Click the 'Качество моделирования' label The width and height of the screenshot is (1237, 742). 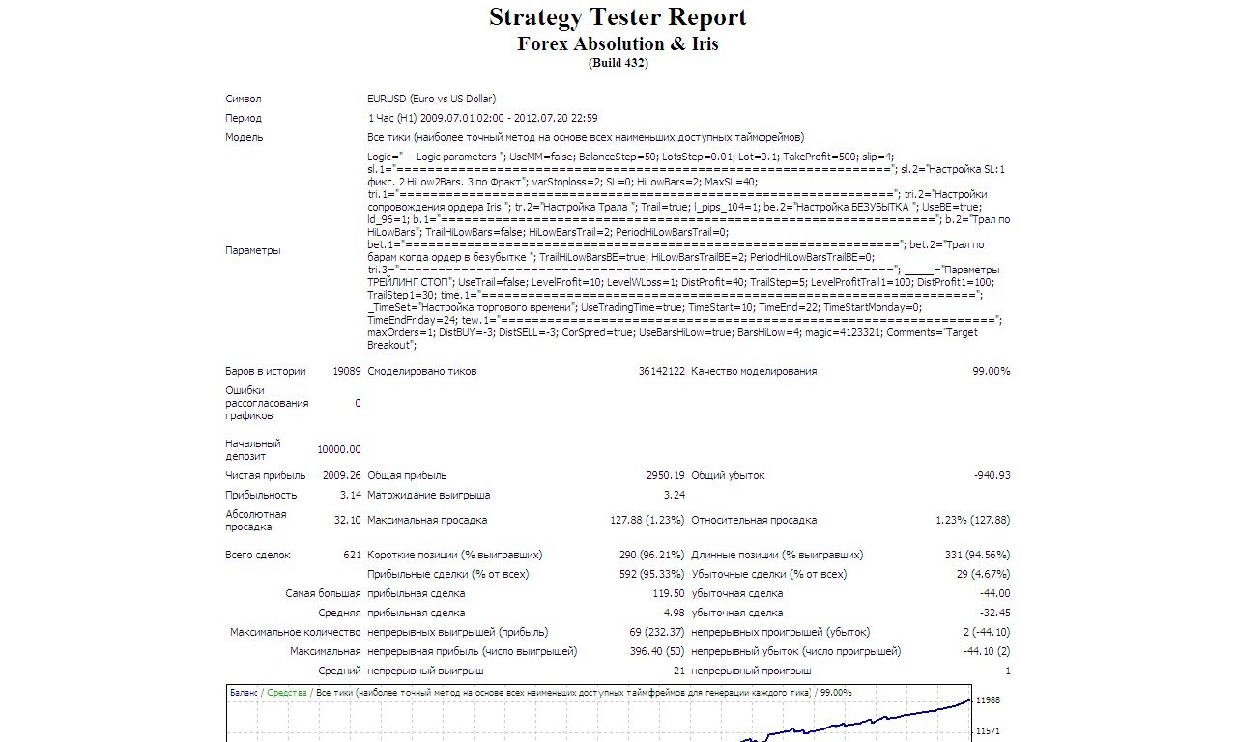pyautogui.click(x=754, y=371)
